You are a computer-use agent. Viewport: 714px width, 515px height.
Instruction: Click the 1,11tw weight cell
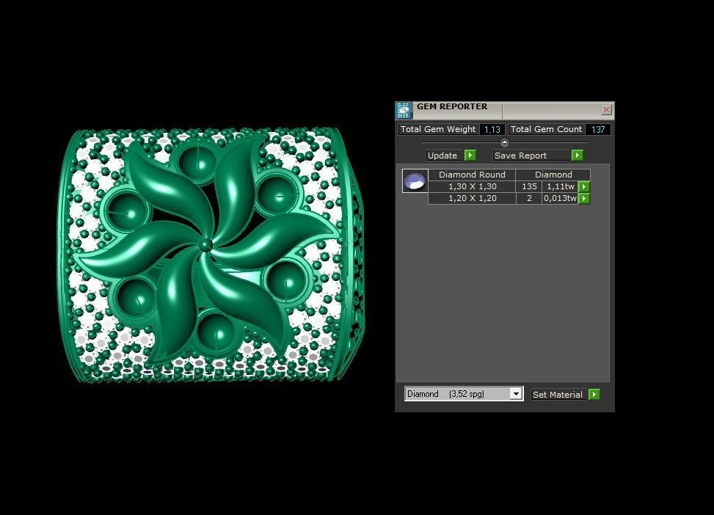click(560, 186)
